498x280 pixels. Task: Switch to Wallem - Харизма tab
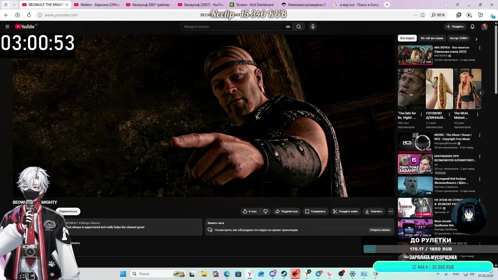point(96,5)
